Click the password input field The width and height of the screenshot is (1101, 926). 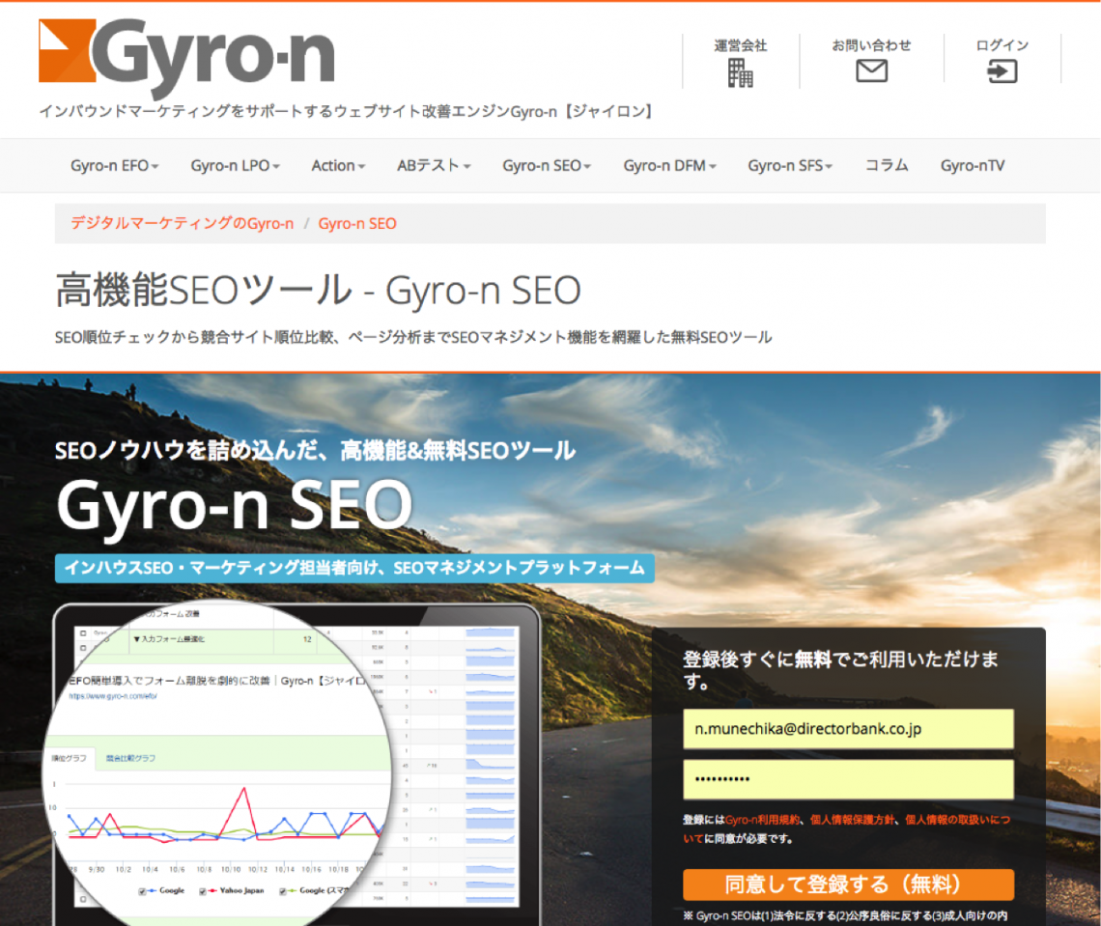pos(848,779)
